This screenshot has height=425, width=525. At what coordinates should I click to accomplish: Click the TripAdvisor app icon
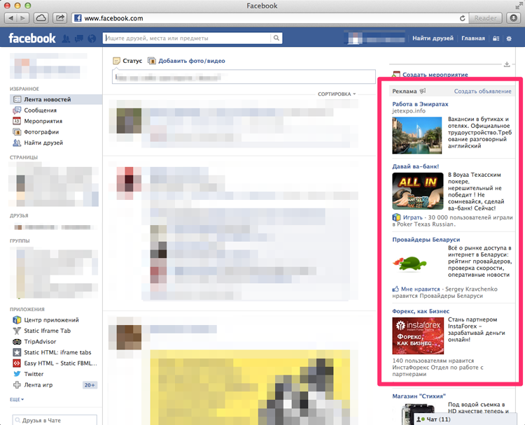point(17,341)
